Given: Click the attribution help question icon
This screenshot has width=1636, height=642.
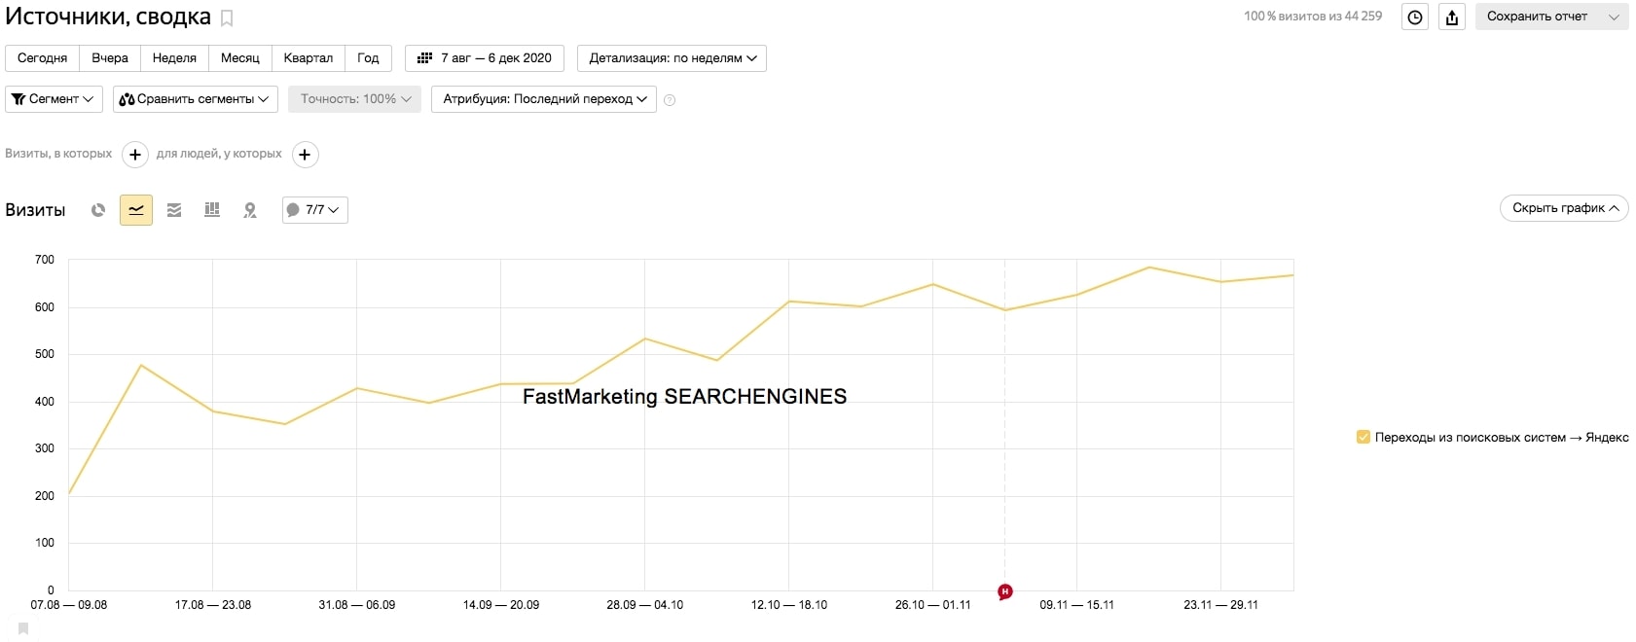Looking at the screenshot, I should (x=670, y=100).
